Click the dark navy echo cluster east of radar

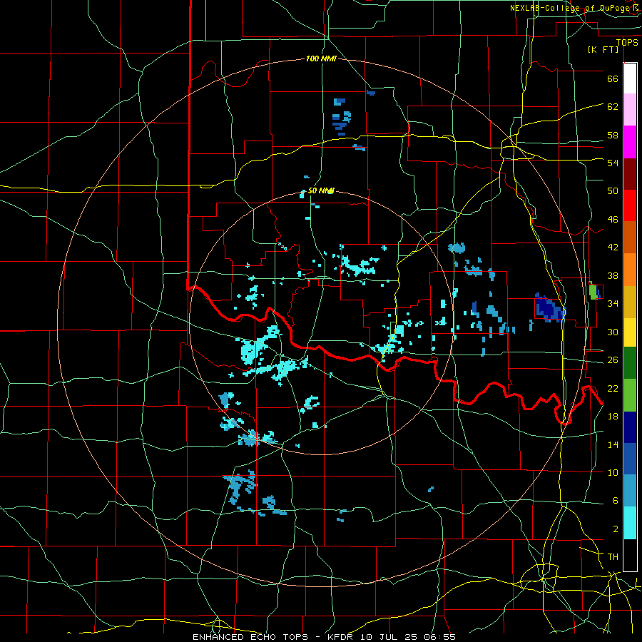(549, 307)
